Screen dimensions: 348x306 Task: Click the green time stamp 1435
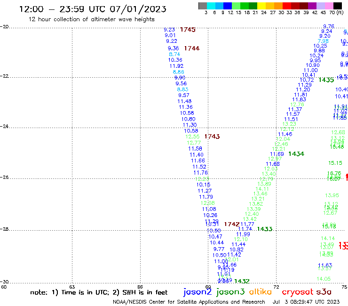326,80
